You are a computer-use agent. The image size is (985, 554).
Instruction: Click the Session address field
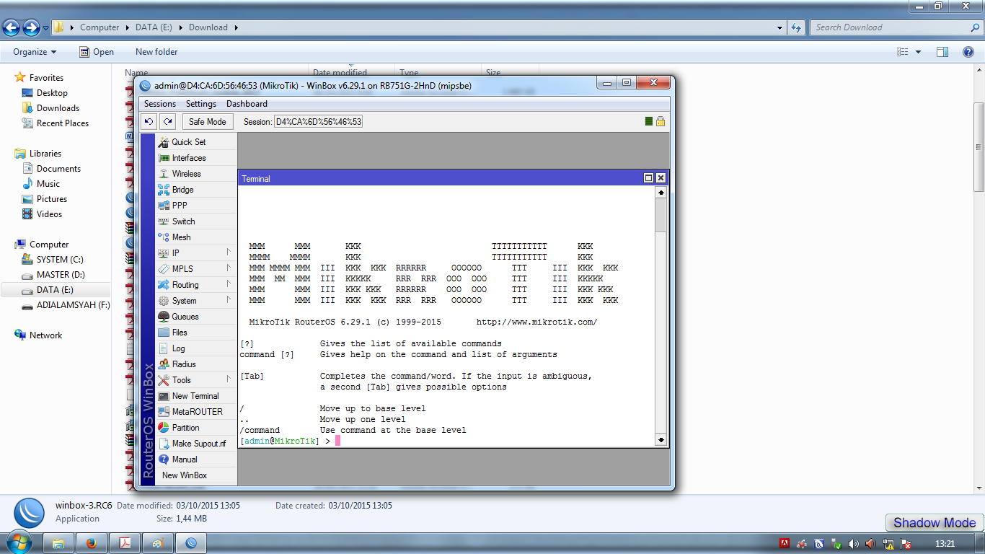[x=318, y=122]
